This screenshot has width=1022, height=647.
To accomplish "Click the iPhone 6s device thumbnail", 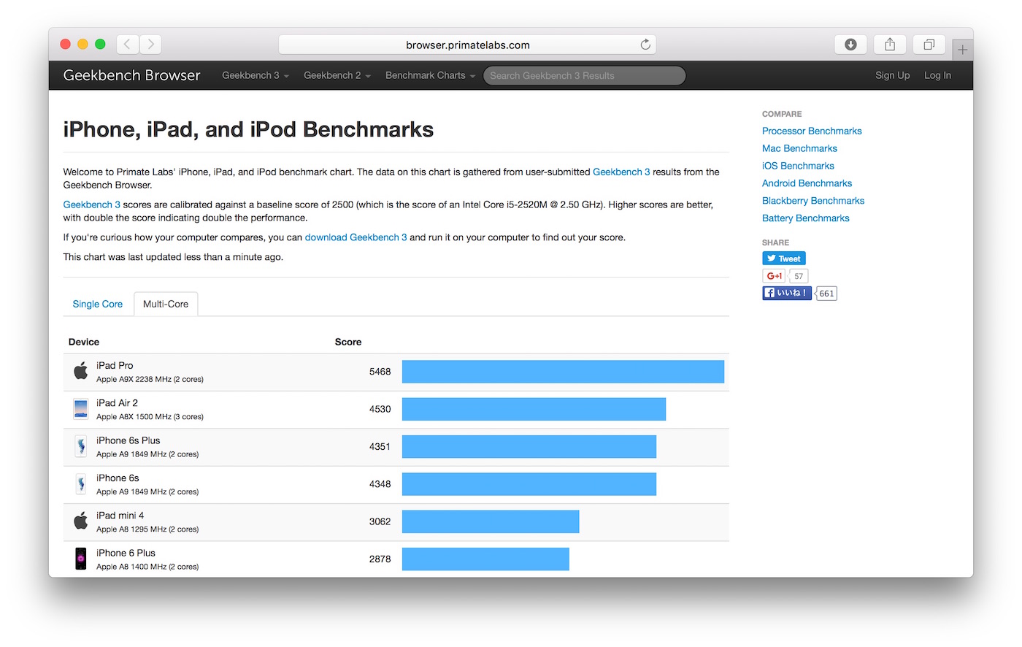I will click(81, 483).
